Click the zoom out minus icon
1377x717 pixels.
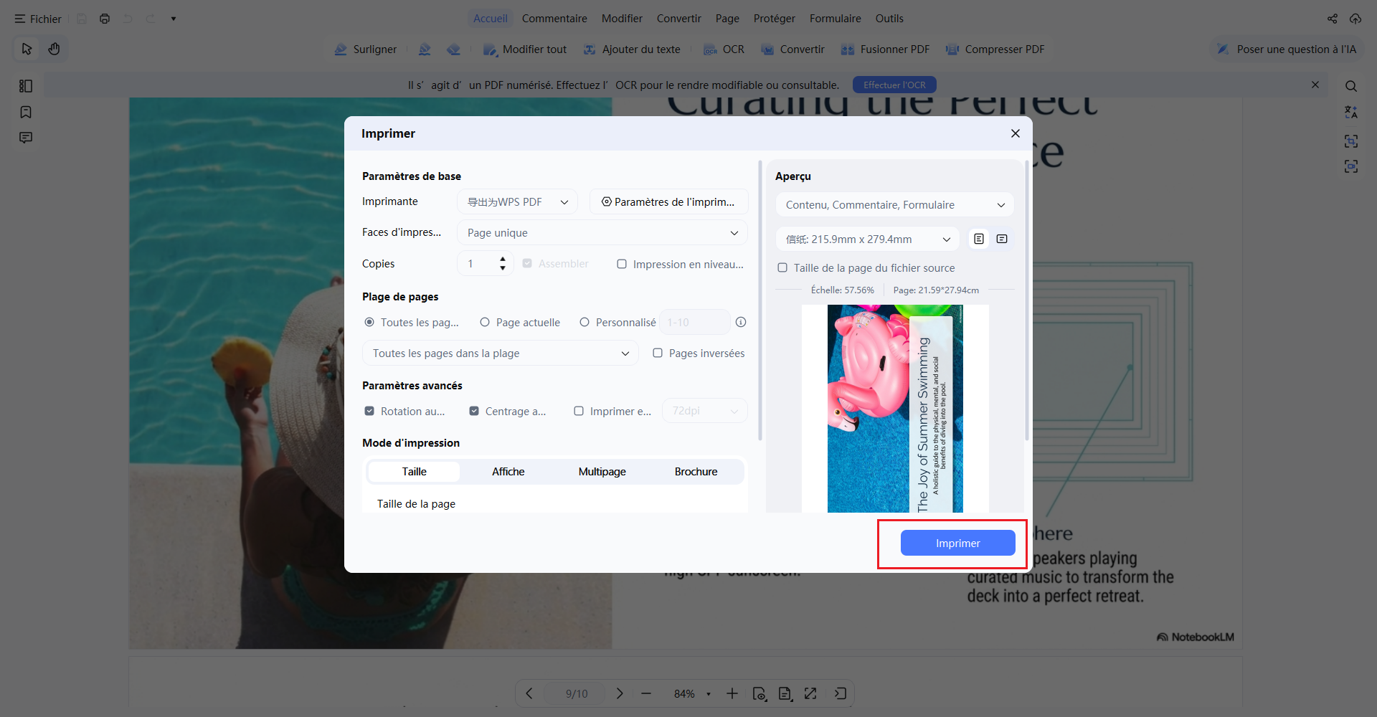click(x=646, y=693)
